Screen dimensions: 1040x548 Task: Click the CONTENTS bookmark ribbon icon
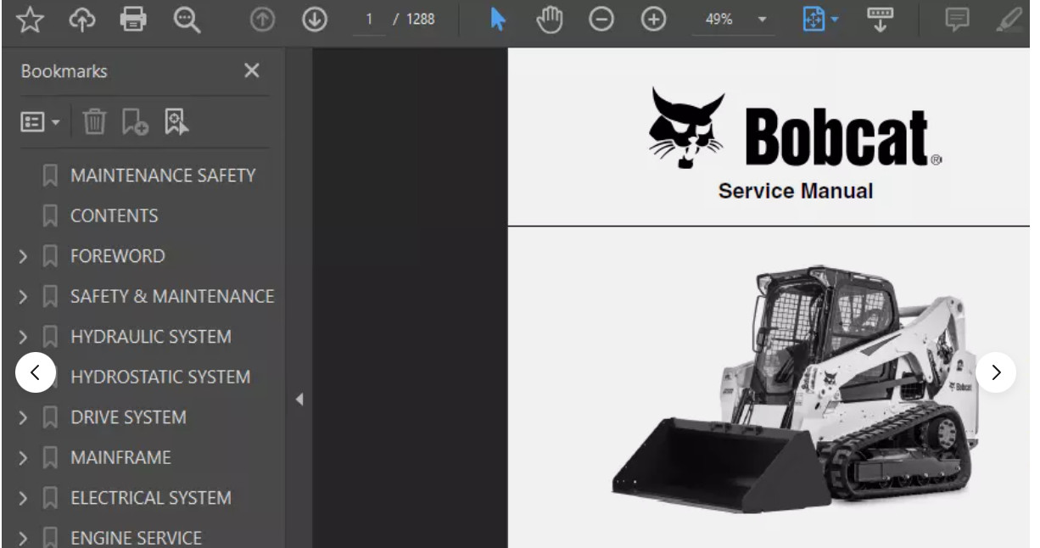coord(50,216)
